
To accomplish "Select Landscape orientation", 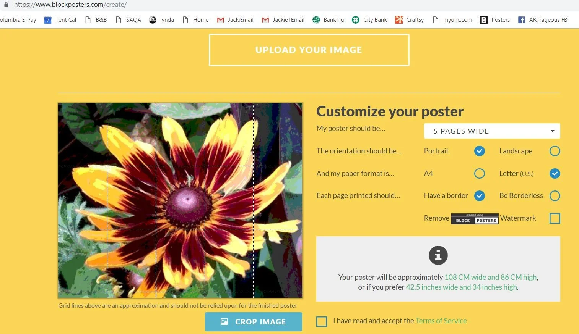I will pyautogui.click(x=555, y=151).
